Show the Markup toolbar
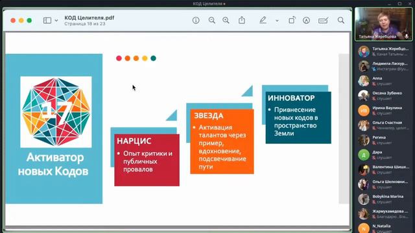This screenshot has width=415, height=233. point(306,20)
